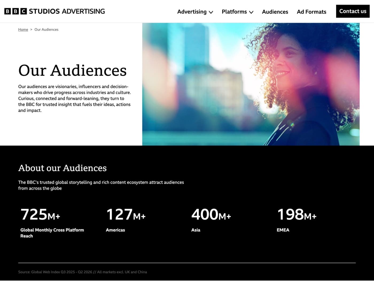
Task: Expand the Advertising dropdown chevron
Action: (x=211, y=12)
